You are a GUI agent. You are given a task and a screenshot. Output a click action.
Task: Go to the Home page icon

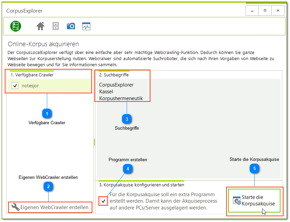point(40,26)
